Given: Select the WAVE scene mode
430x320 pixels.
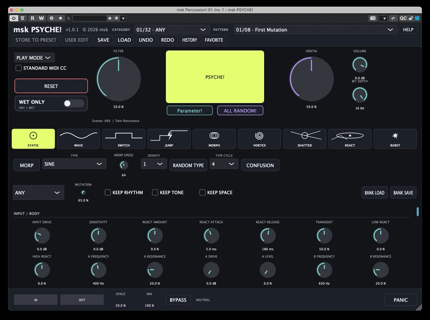Looking at the screenshot, I should (79, 139).
